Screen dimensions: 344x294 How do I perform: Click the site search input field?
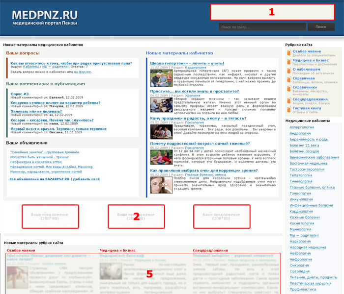coord(262,27)
